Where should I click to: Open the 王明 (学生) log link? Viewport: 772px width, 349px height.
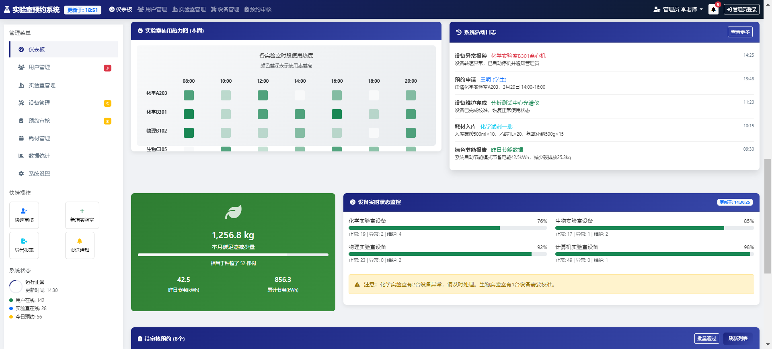(x=493, y=80)
